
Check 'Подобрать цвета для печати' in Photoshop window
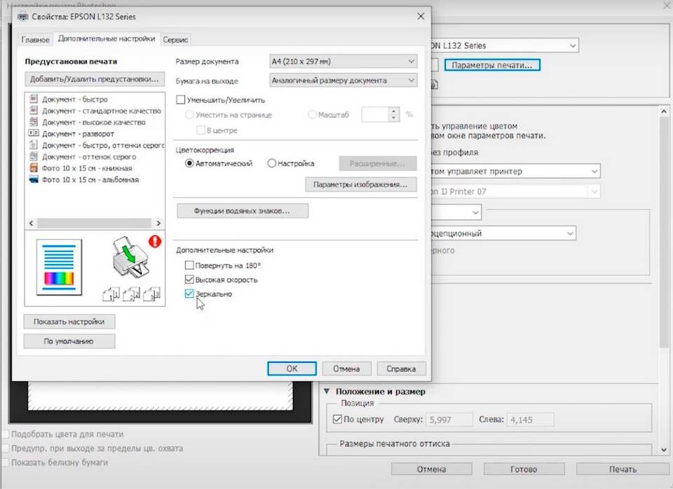6,434
